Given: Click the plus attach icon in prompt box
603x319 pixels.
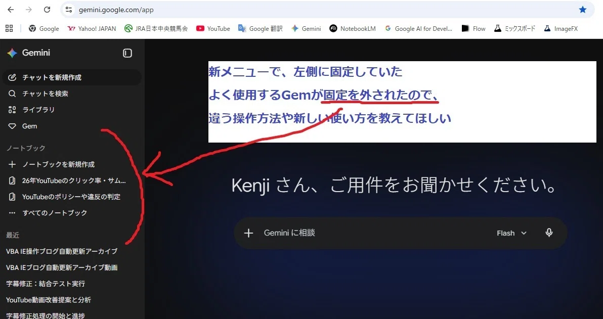Looking at the screenshot, I should (x=248, y=233).
